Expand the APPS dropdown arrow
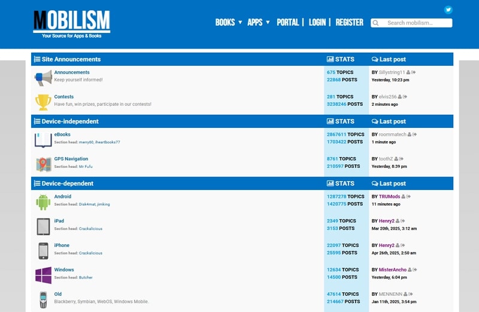The height and width of the screenshot is (312, 479). pyautogui.click(x=268, y=22)
